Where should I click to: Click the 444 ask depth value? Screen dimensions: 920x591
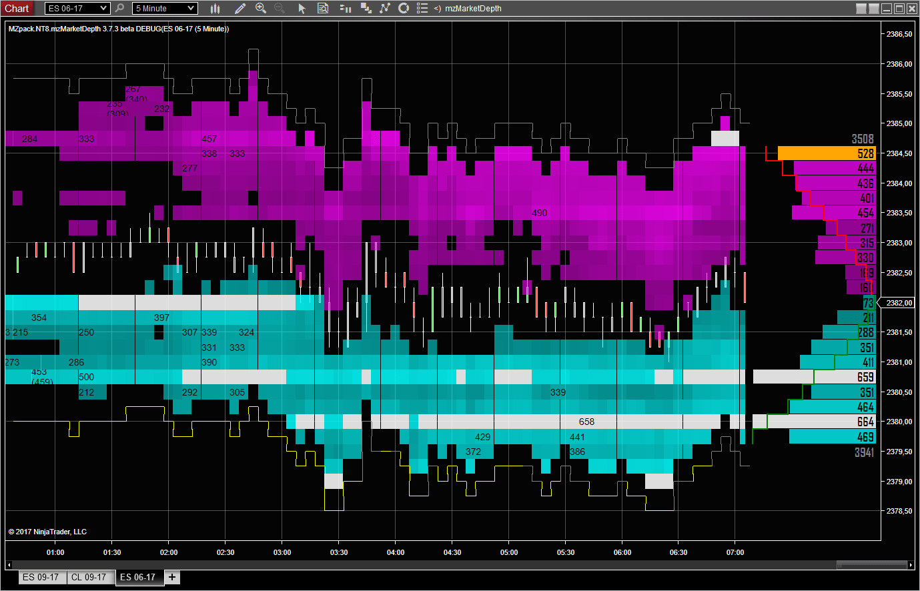[865, 168]
